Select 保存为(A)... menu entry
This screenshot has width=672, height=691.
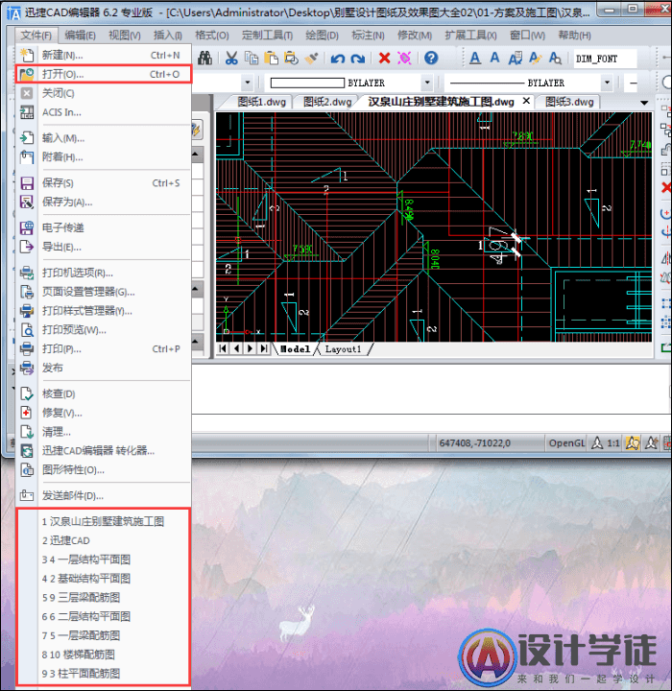pos(104,202)
